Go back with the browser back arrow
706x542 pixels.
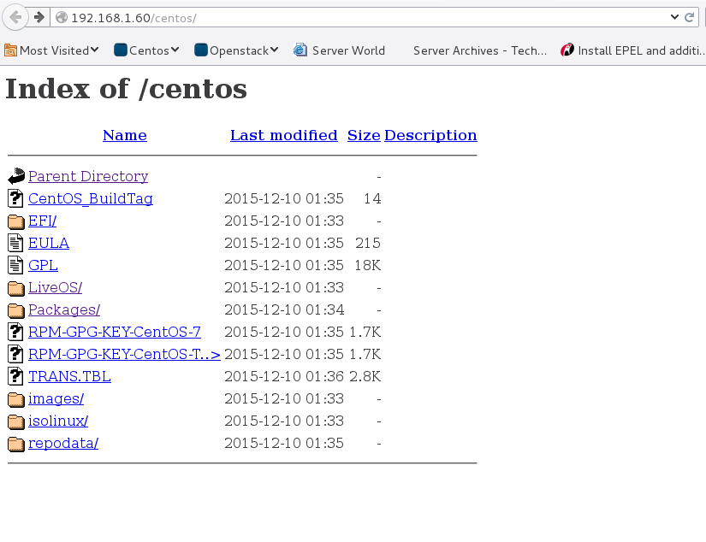pos(15,18)
